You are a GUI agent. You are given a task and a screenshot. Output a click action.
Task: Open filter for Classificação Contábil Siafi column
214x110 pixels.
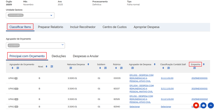(169, 68)
